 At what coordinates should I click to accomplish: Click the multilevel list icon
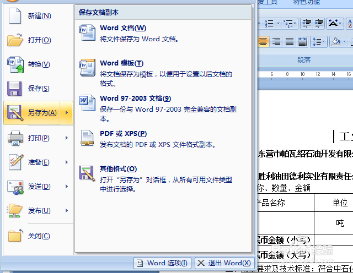tap(288, 23)
